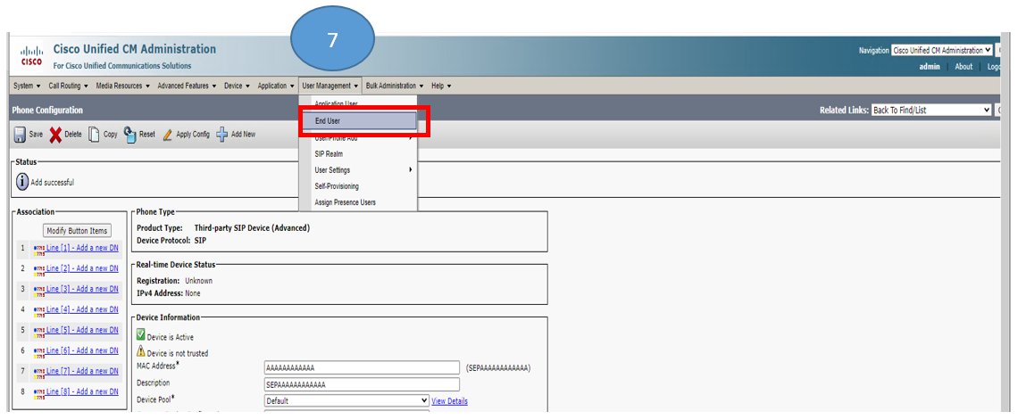Image resolution: width=1018 pixels, height=420 pixels.
Task: Click the Save toolbar label
Action: point(36,134)
